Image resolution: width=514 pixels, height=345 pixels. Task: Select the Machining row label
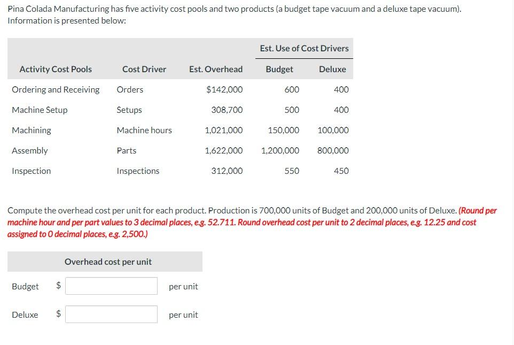click(32, 130)
